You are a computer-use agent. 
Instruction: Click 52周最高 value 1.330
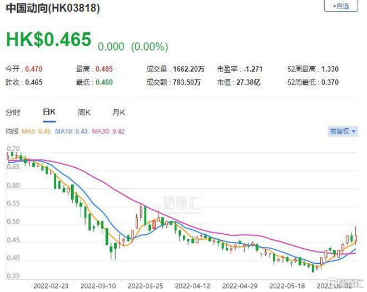[330, 69]
